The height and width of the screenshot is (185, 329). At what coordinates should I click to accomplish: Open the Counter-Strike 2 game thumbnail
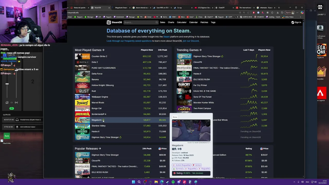click(82, 56)
